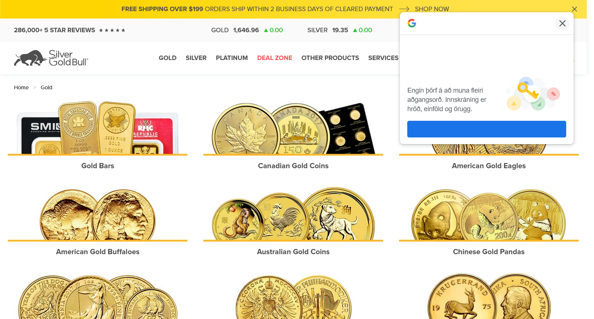Click the green gold price change arrow

point(266,30)
